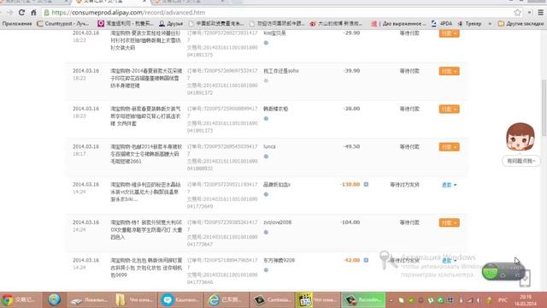Open the Chrome main menu

pyautogui.click(x=541, y=13)
